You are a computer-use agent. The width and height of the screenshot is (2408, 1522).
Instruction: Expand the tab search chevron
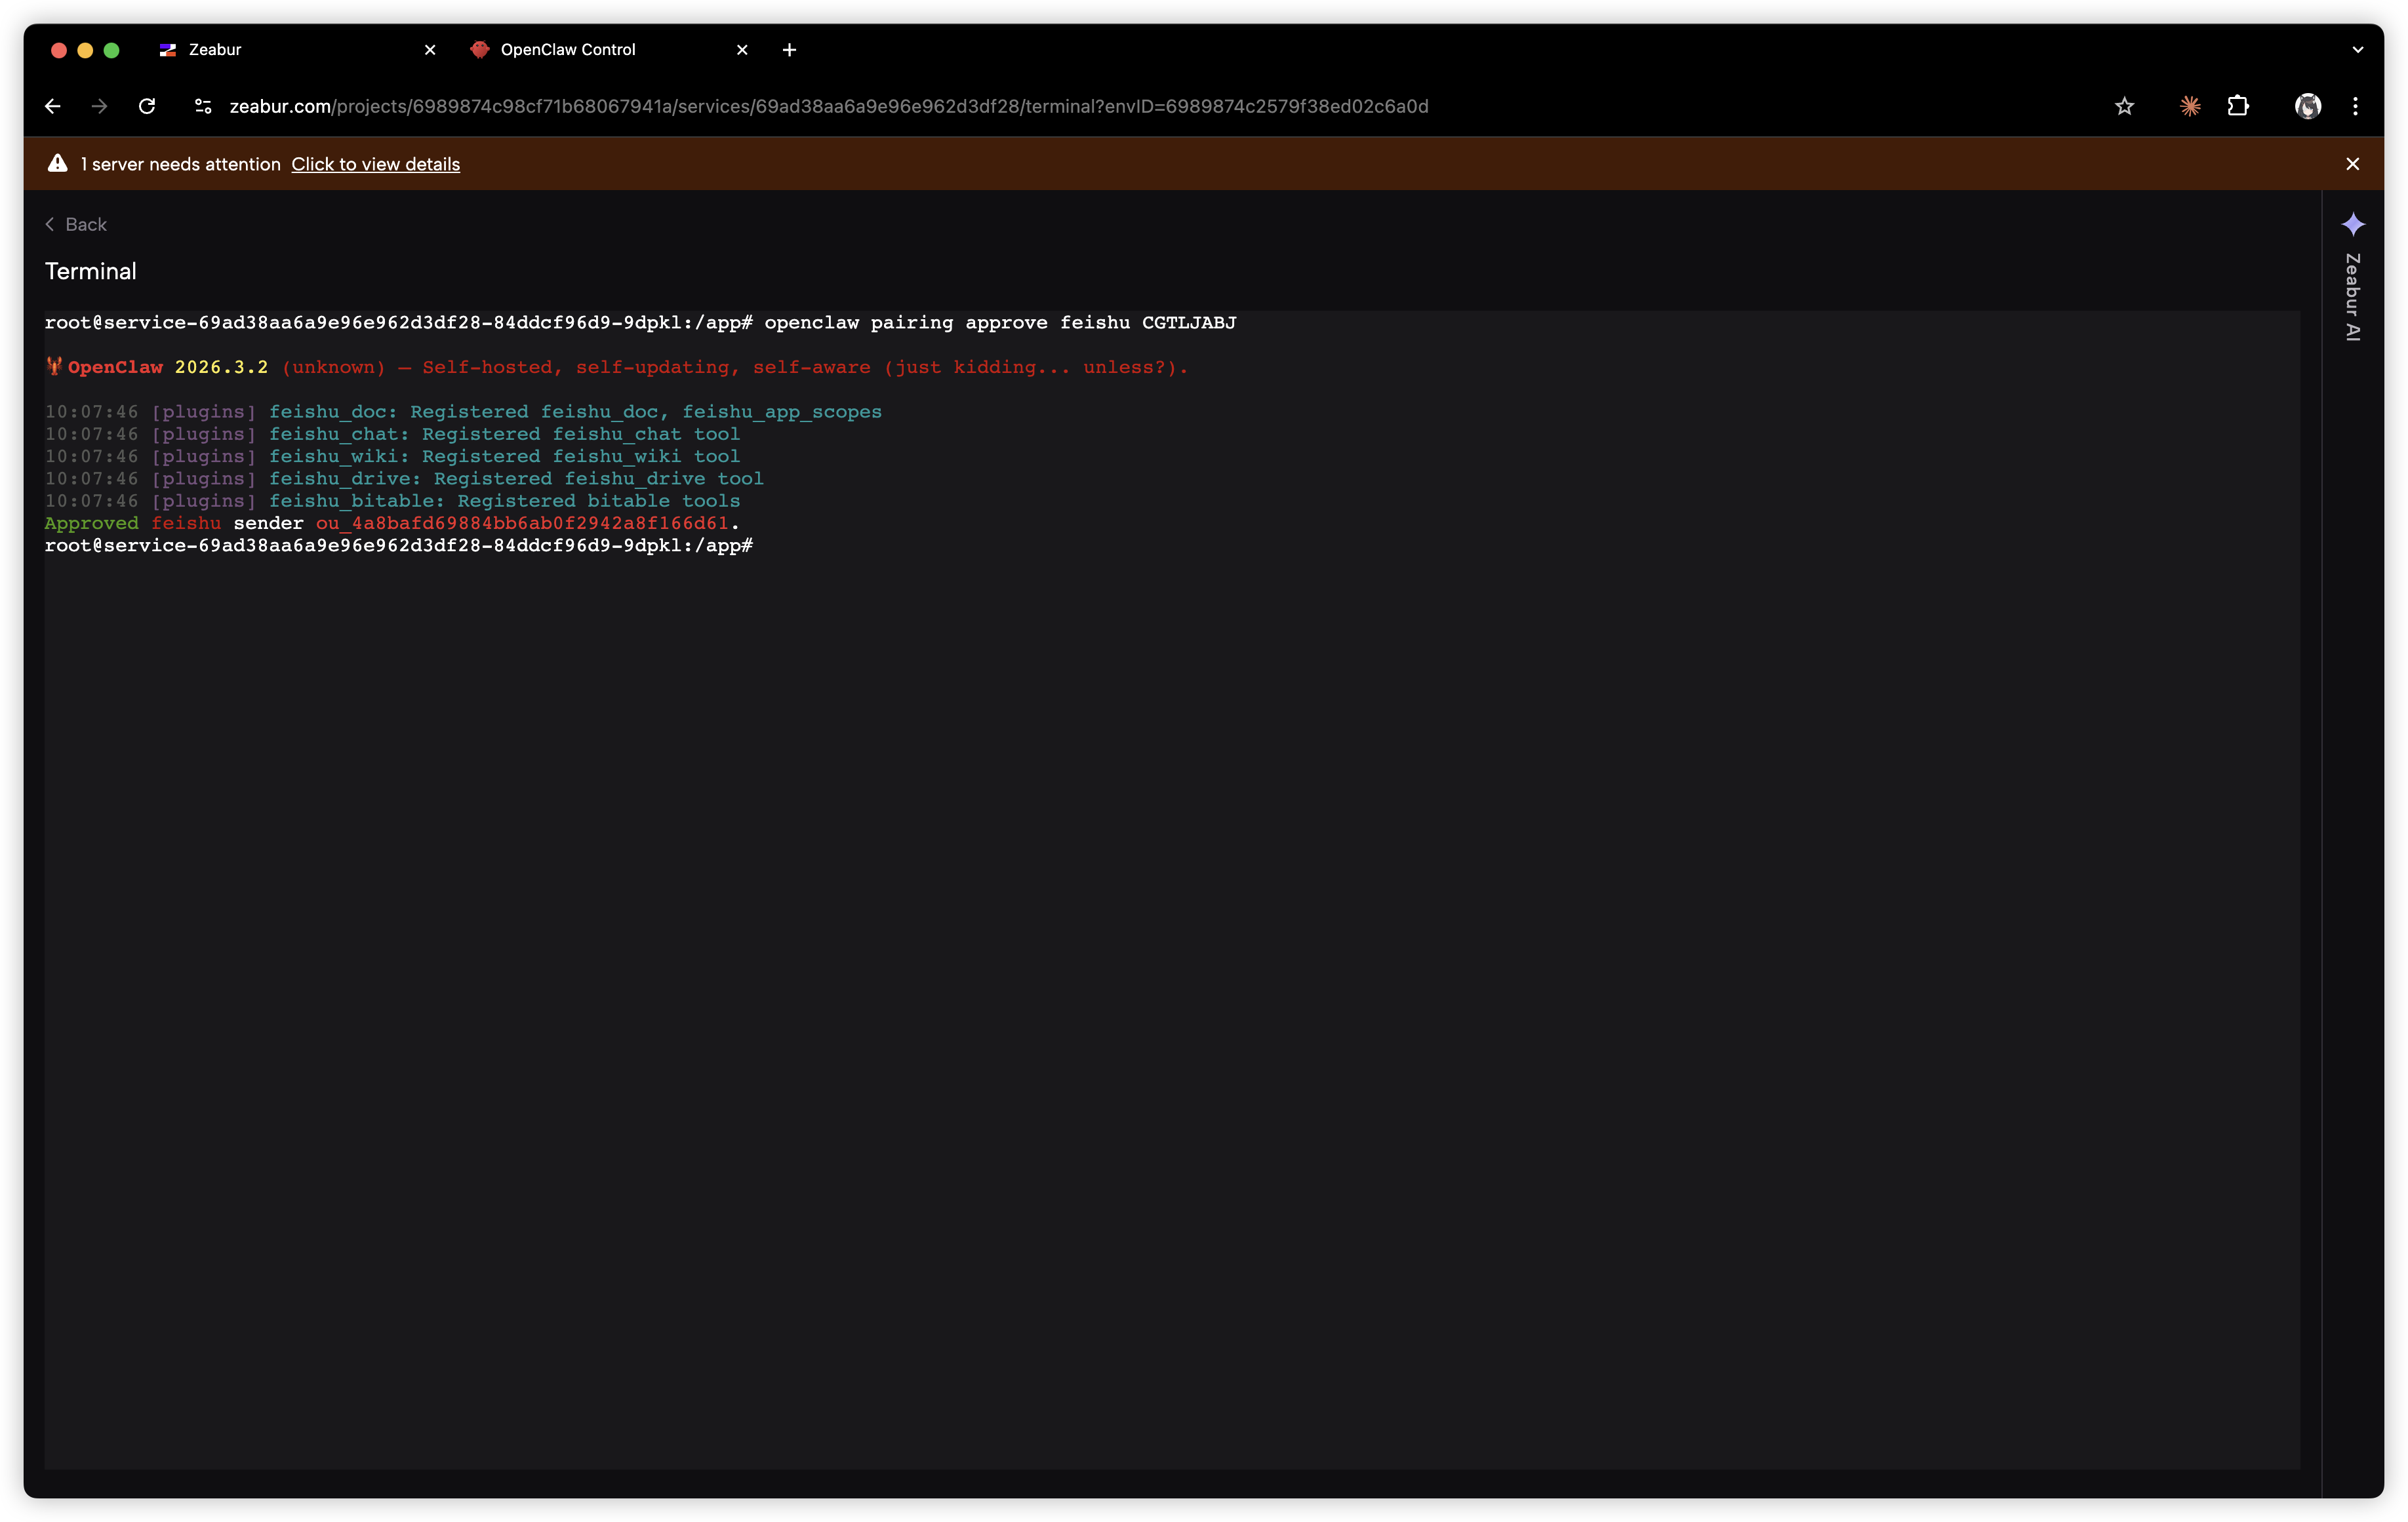tap(2357, 50)
